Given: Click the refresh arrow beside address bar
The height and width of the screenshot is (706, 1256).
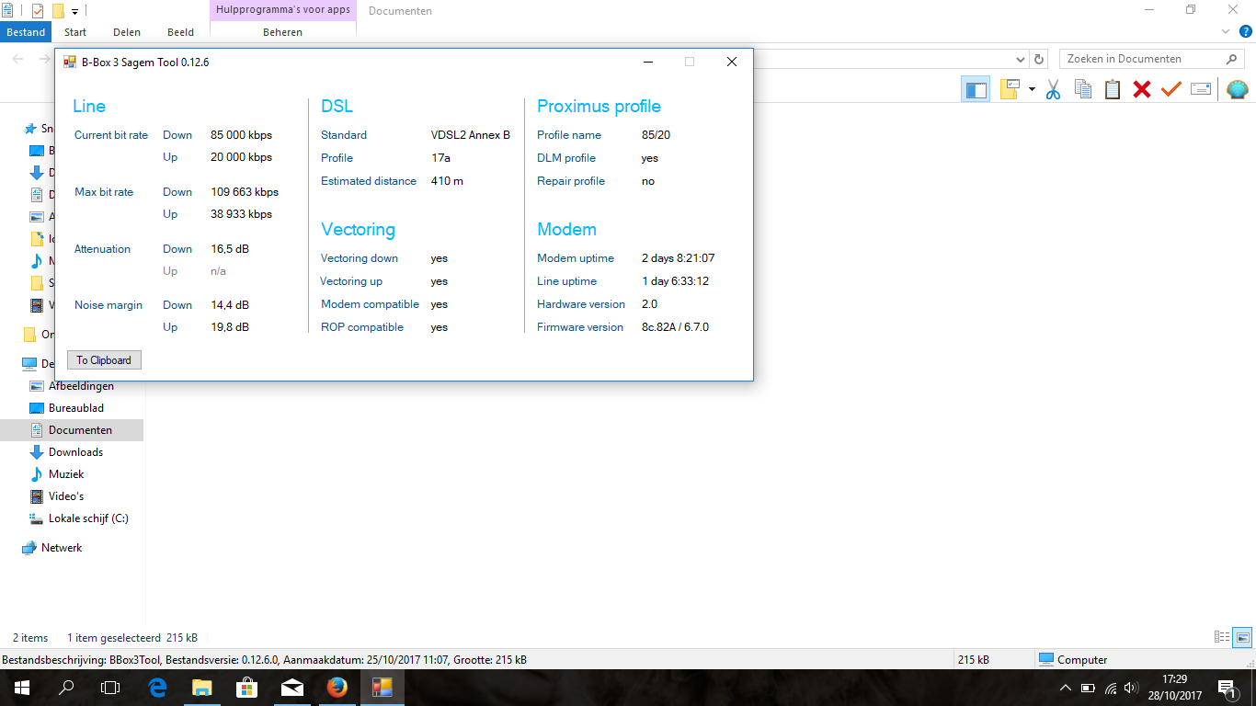Looking at the screenshot, I should (1039, 59).
